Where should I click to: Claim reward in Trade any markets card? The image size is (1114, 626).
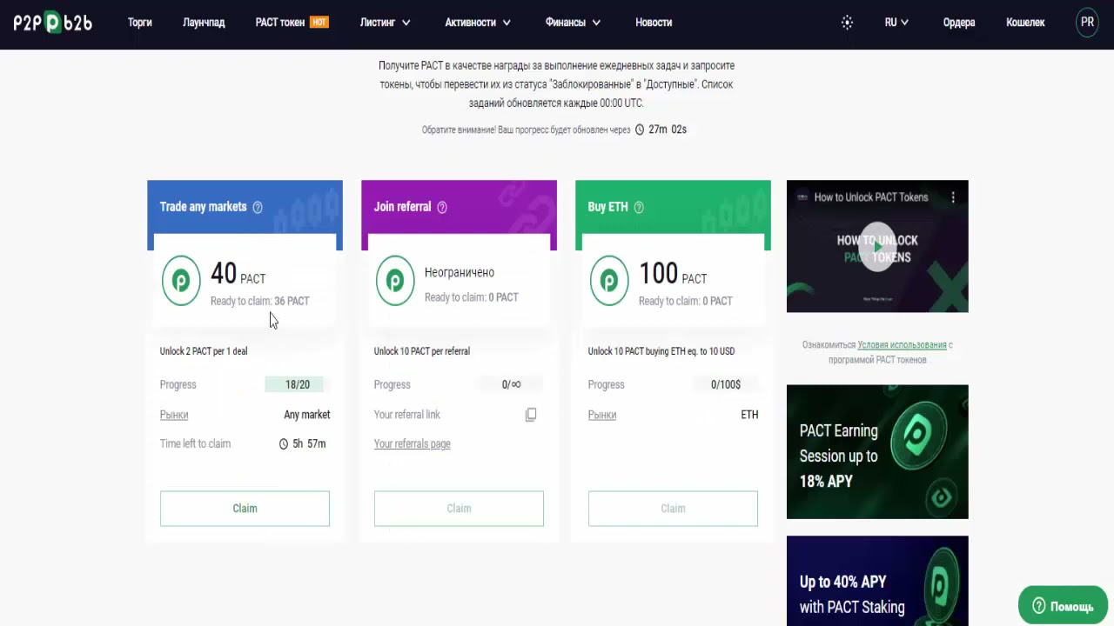245,509
